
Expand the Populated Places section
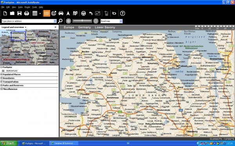click(1, 74)
